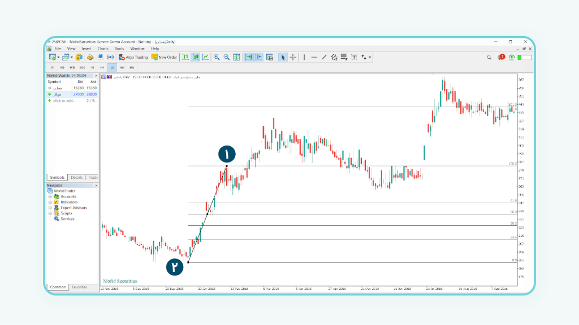The image size is (579, 325).
Task: Open the search magnifier in toolbar
Action: pos(489,57)
